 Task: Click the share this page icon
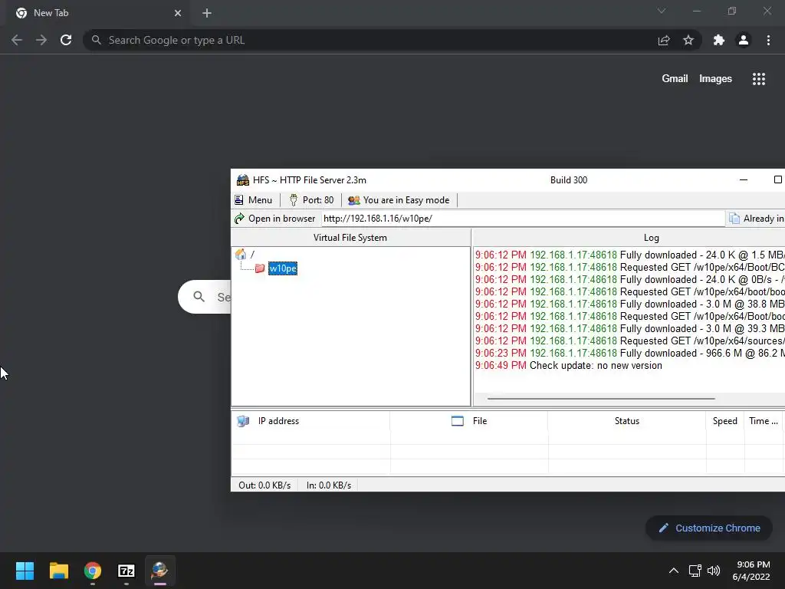coord(664,40)
